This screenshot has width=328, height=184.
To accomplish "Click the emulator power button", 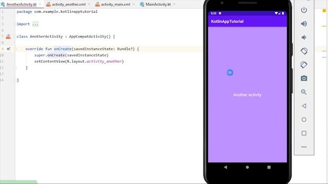I will click(x=304, y=10).
